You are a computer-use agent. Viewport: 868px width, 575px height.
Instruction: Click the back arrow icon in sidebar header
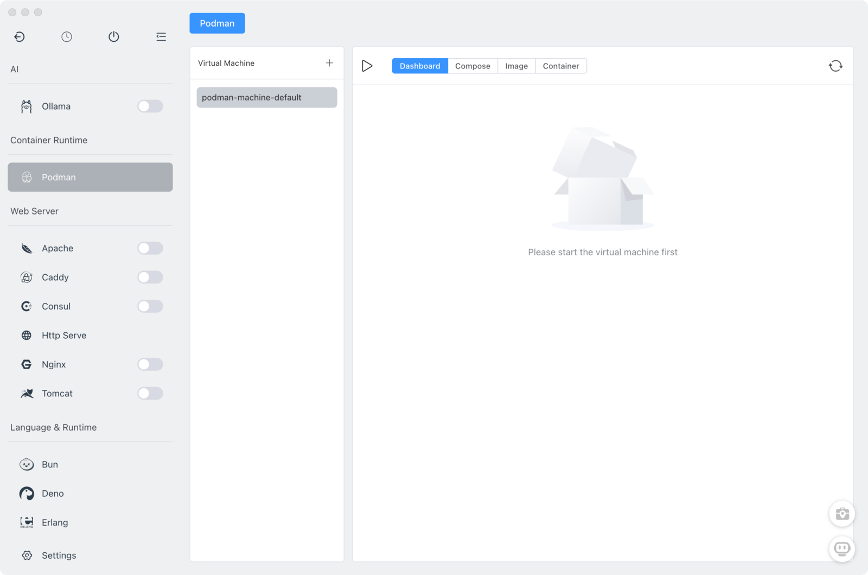click(20, 37)
